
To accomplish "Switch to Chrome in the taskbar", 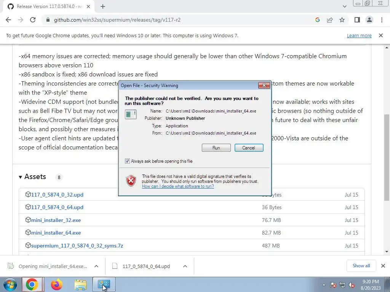I will (32, 284).
